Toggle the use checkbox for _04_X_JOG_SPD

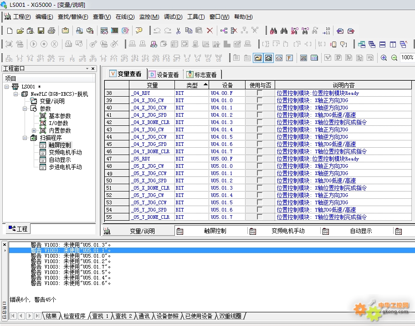pos(259,114)
